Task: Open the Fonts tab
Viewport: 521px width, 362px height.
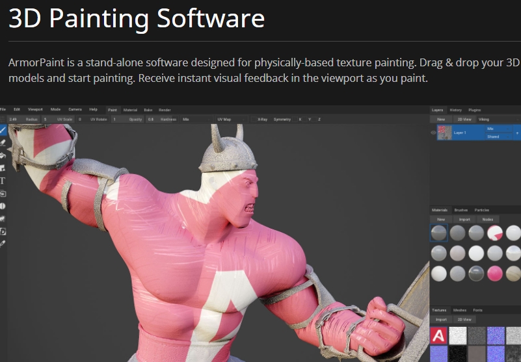Action: click(x=478, y=310)
